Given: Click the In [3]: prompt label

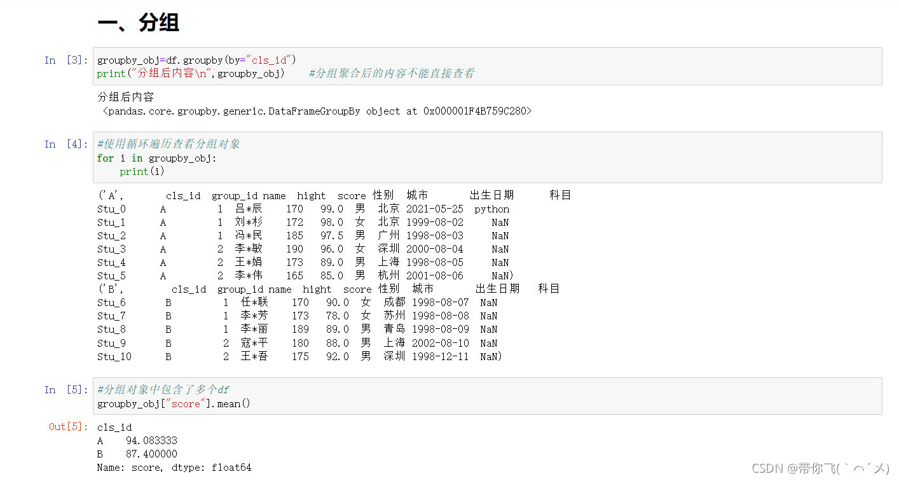Looking at the screenshot, I should point(66,60).
